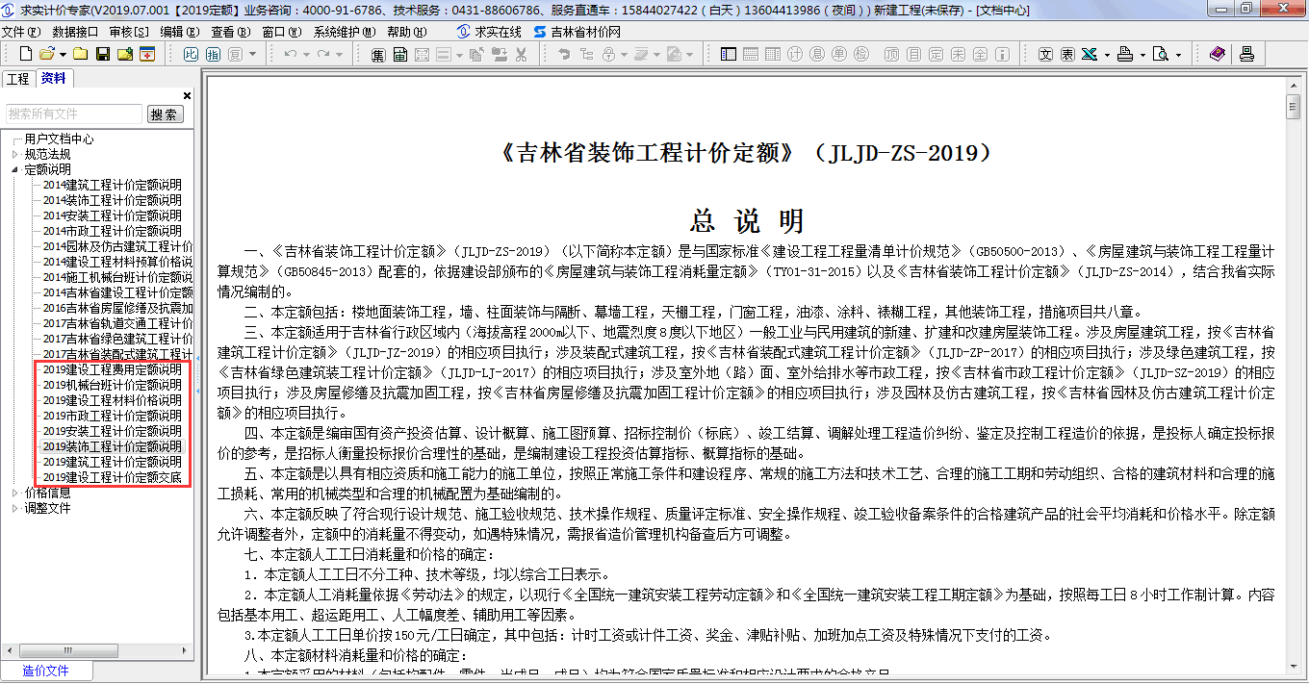Select 2014装饰工程计价定额说明

112,200
